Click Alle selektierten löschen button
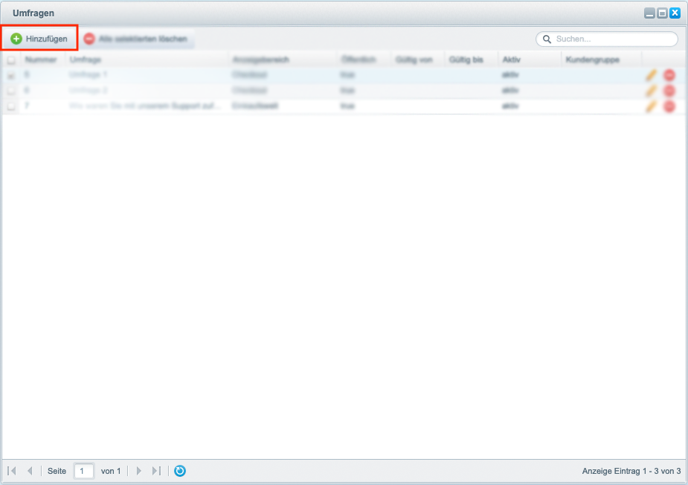 [136, 39]
